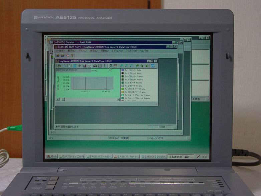Image resolution: width=261 pixels, height=196 pixels.
Task: Click the Tx トラヒック Byte color swatch
Action: (x=122, y=70)
